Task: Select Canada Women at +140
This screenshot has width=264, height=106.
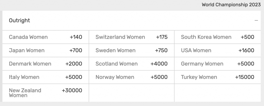Action: (46, 37)
